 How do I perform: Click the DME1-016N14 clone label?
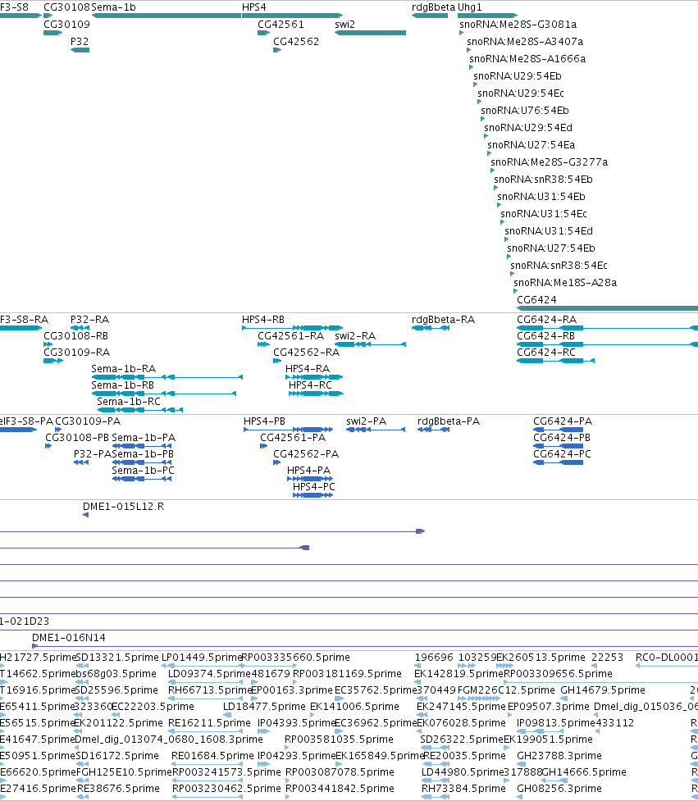[68, 638]
